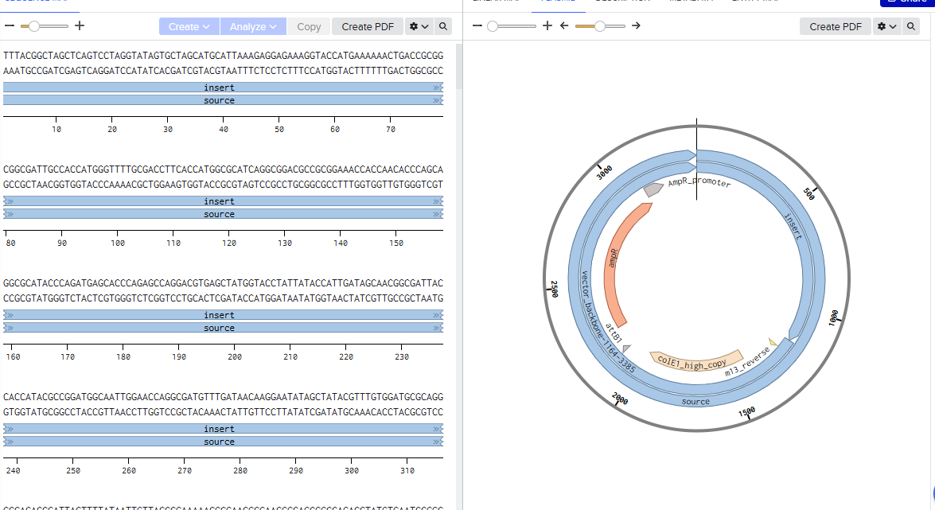Open sequence search with the magnifier icon
Screen dimensions: 935x510
tap(442, 26)
